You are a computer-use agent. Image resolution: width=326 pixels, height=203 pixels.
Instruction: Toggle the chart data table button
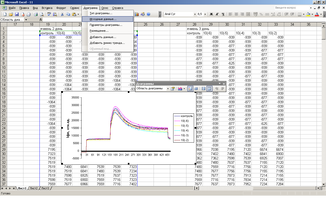(x=196, y=89)
